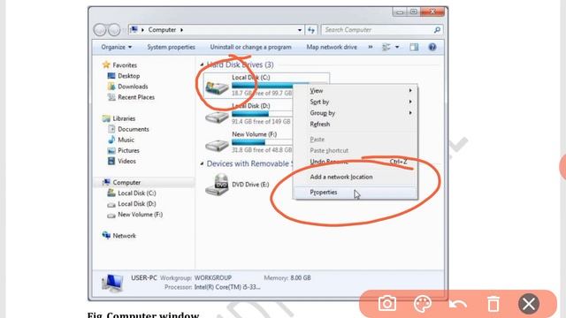This screenshot has height=318, width=566.
Task: Select Downloads in the navigation pane
Action: [133, 87]
